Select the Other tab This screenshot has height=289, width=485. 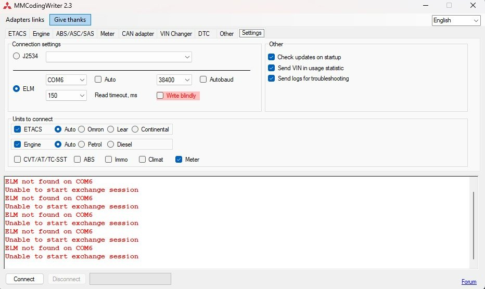(226, 34)
